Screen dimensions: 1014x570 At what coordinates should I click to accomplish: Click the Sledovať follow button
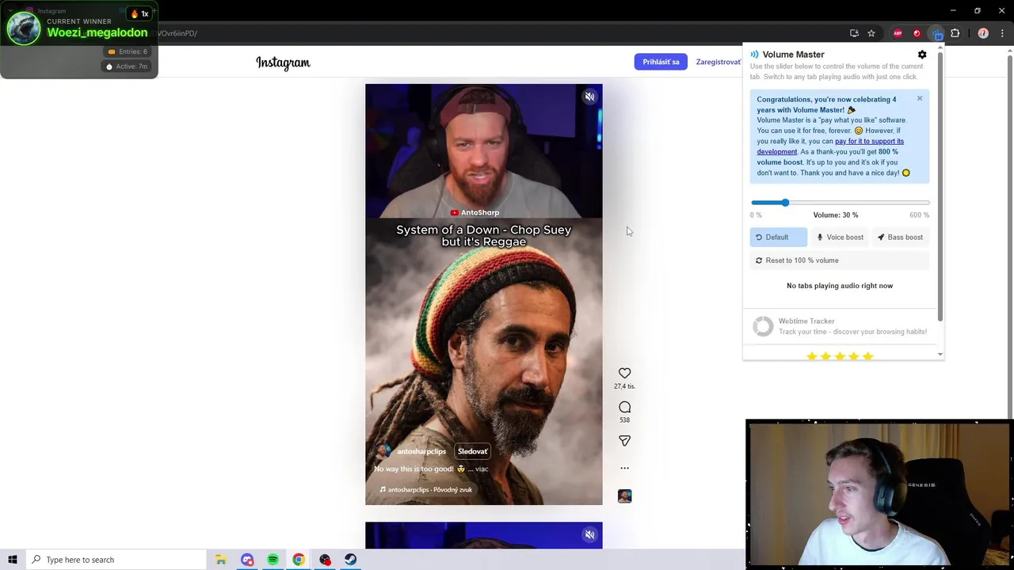pos(472,451)
